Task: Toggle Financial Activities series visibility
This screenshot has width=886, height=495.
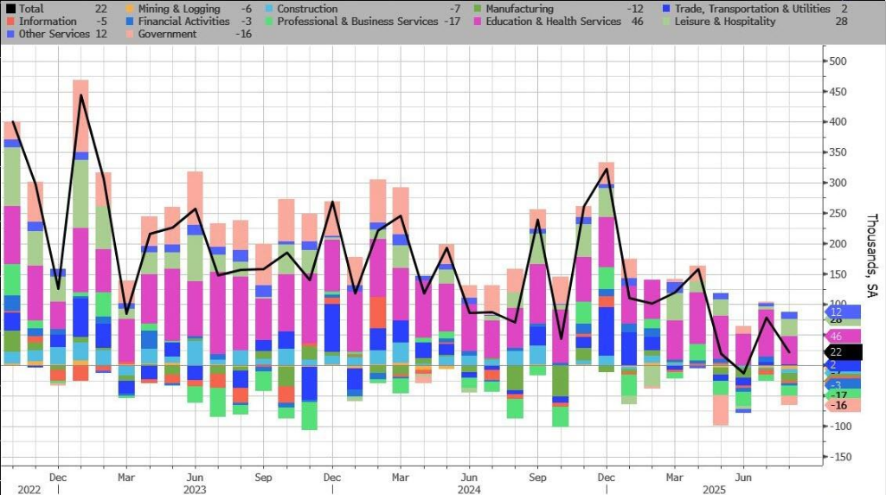Action: pyautogui.click(x=183, y=22)
